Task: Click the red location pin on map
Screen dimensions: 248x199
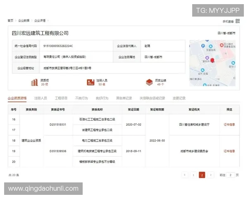Action: tap(212, 60)
